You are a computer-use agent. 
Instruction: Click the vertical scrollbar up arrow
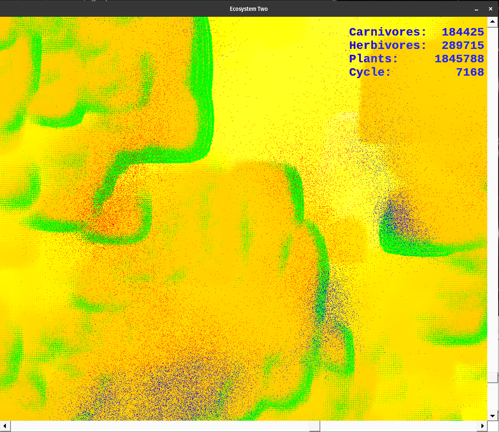tap(492, 21)
